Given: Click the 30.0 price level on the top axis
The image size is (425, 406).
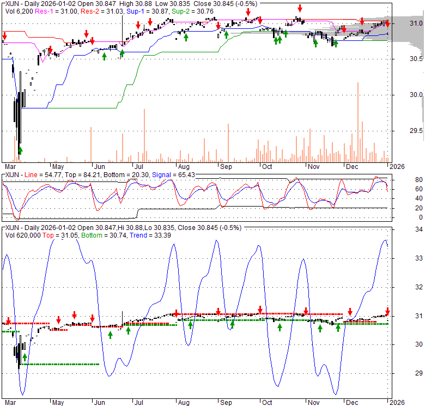Looking at the screenshot, I should pyautogui.click(x=417, y=95).
